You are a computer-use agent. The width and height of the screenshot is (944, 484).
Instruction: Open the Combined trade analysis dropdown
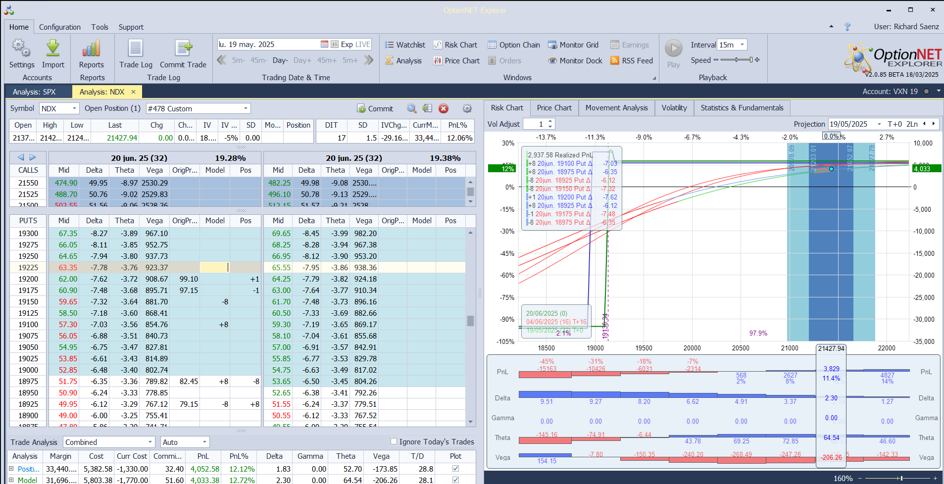150,442
